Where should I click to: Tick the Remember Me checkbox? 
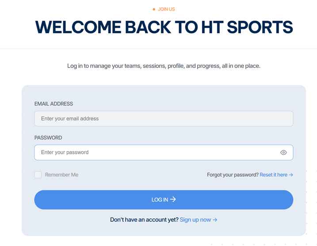(x=38, y=175)
